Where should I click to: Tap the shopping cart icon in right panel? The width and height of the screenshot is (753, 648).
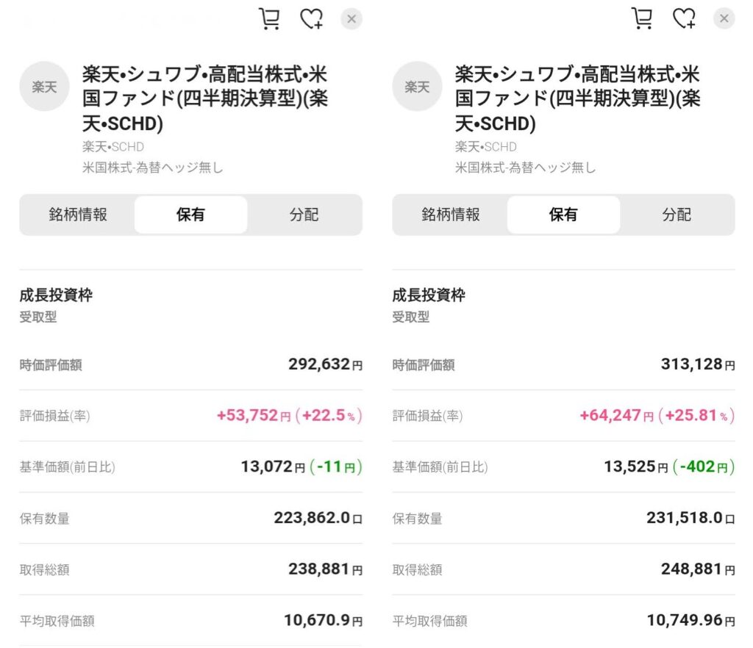pos(642,18)
